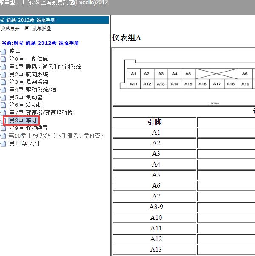This screenshot has height=256, width=255.
Task: Click pin A5 in connector diagram
Action: coord(188,74)
